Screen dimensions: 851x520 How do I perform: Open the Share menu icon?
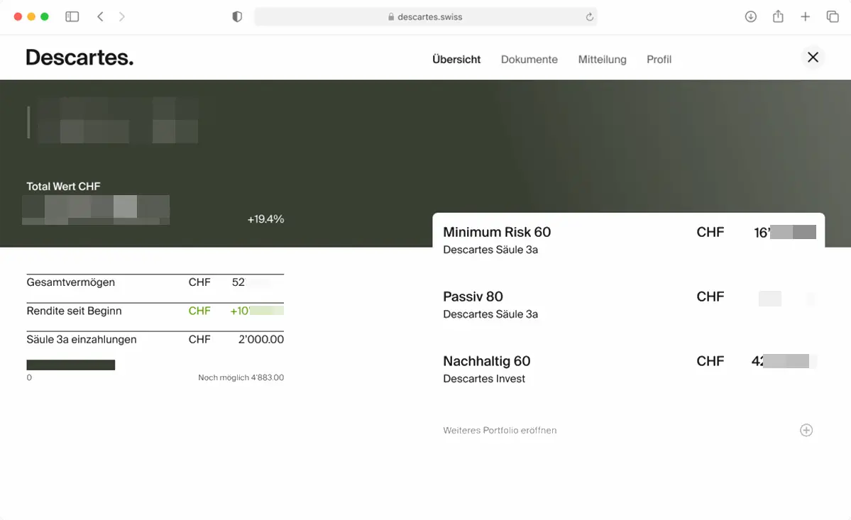pos(778,16)
